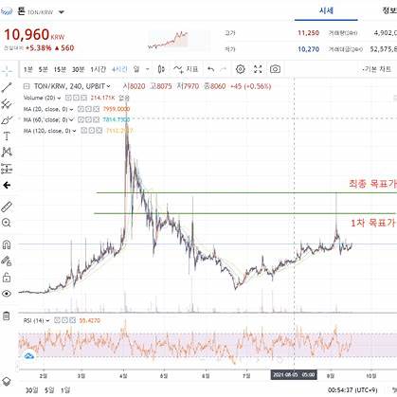Viewport: 397px width, 397px height.
Task: Select the XABCD pattern tool
Action: click(x=7, y=153)
